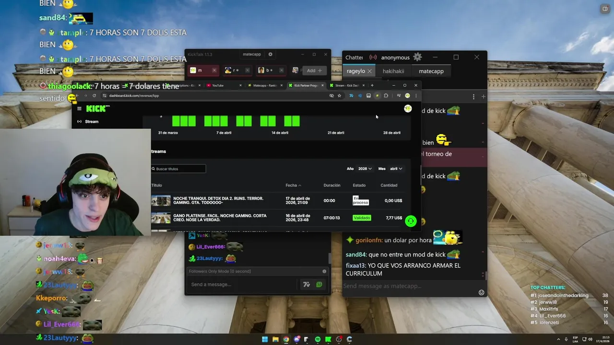Focus the Buscar títulos search field
The width and height of the screenshot is (614, 345).
(x=178, y=169)
